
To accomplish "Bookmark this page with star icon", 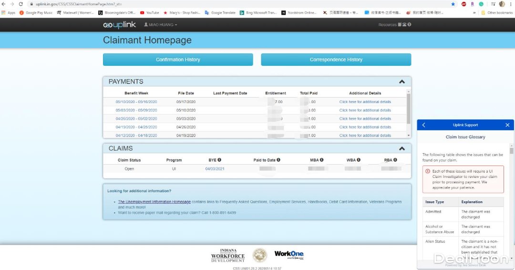I will click(x=453, y=4).
